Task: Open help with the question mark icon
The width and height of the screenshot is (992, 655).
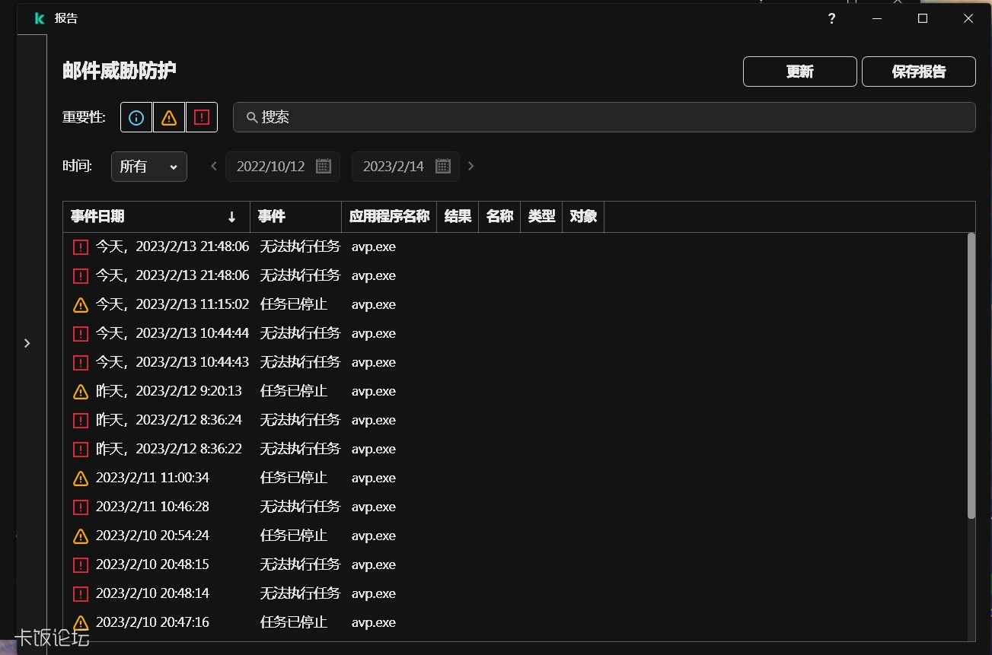Action: pyautogui.click(x=831, y=18)
